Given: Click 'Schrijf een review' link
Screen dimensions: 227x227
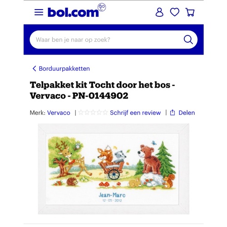Looking at the screenshot, I should pos(135,113).
